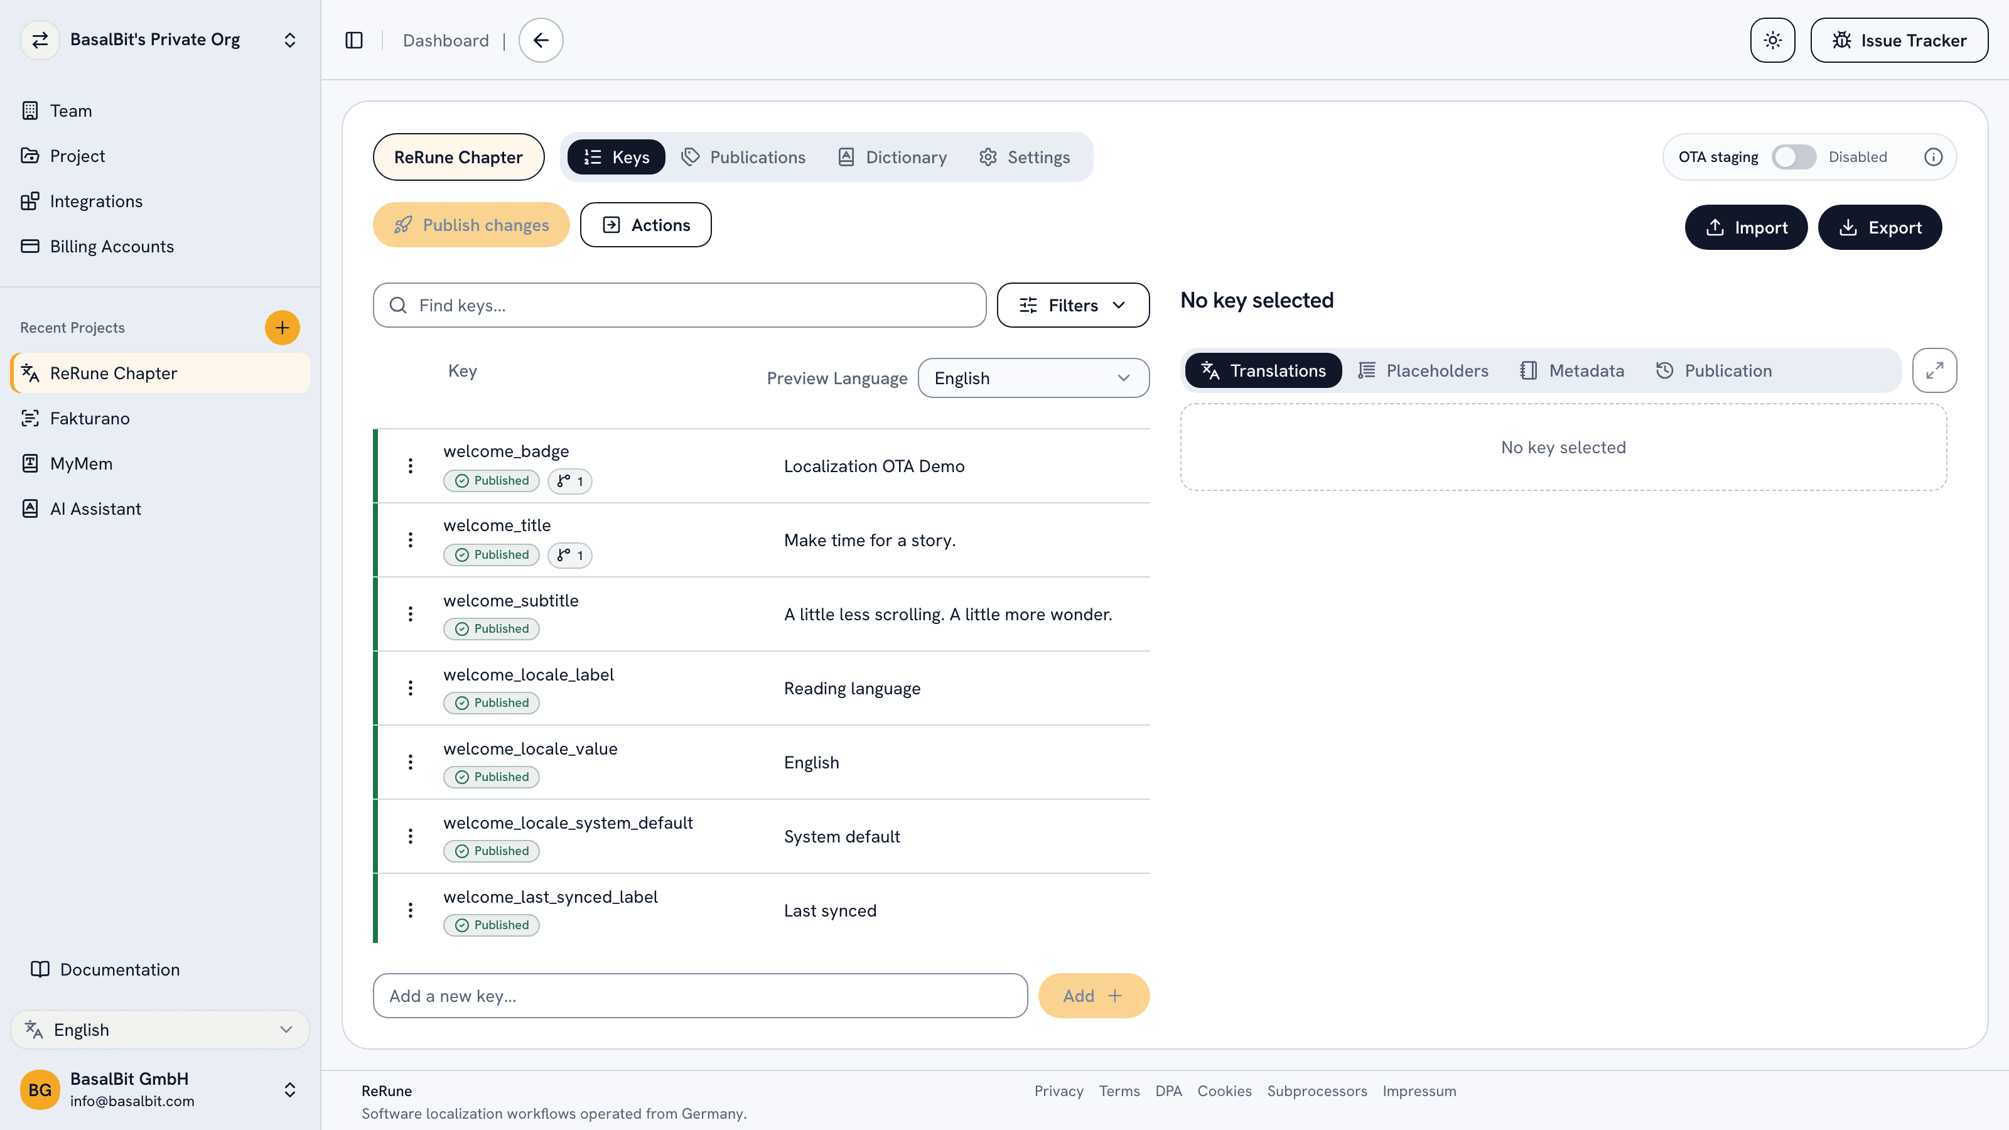Click the organization switch icon

point(40,40)
